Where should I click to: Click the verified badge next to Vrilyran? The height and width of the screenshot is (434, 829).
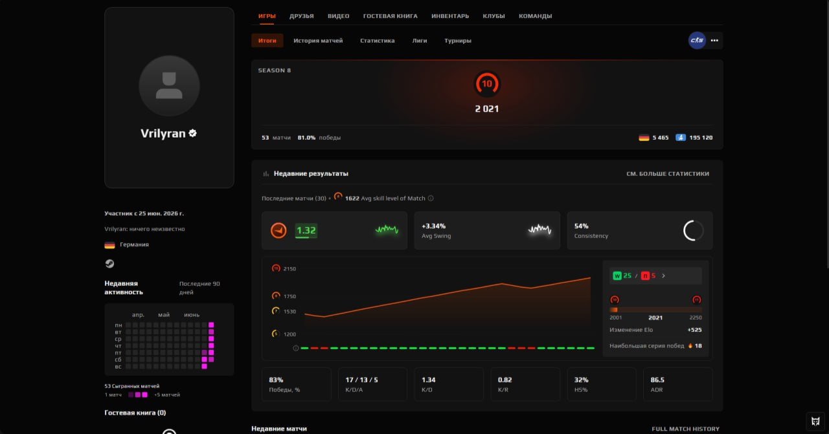coord(193,133)
